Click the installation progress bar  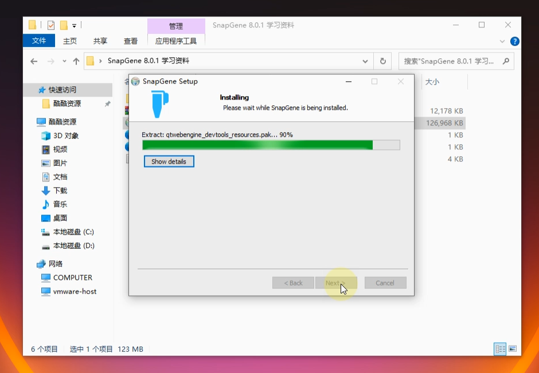[271, 145]
